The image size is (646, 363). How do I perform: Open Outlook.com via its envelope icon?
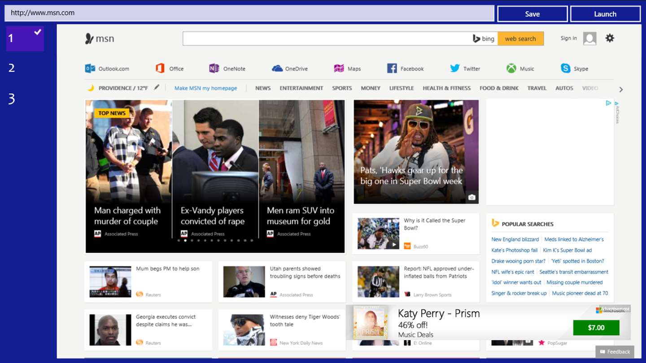click(x=90, y=69)
